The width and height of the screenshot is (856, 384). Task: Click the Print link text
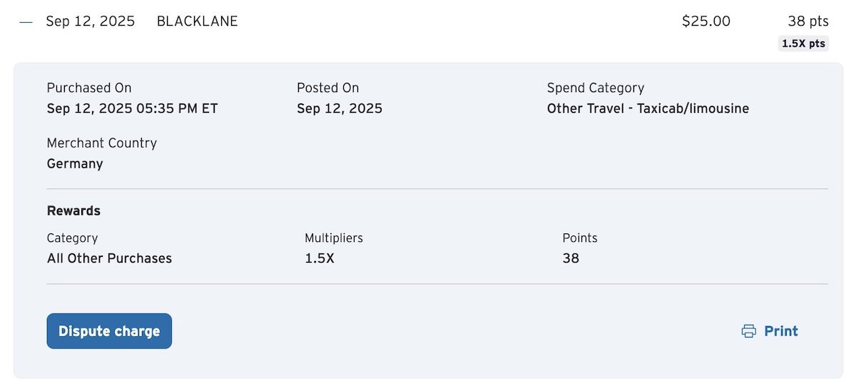click(x=780, y=331)
